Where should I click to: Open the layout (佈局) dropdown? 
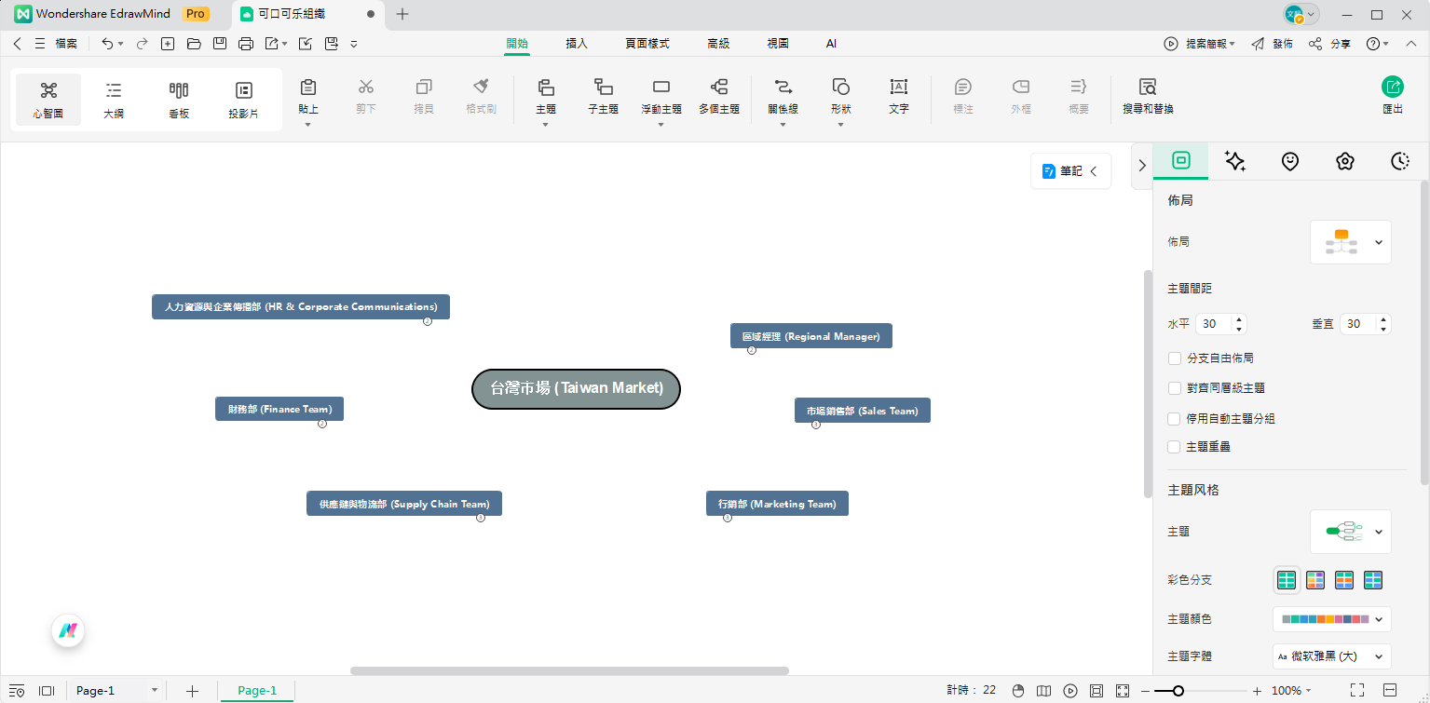pos(1350,242)
